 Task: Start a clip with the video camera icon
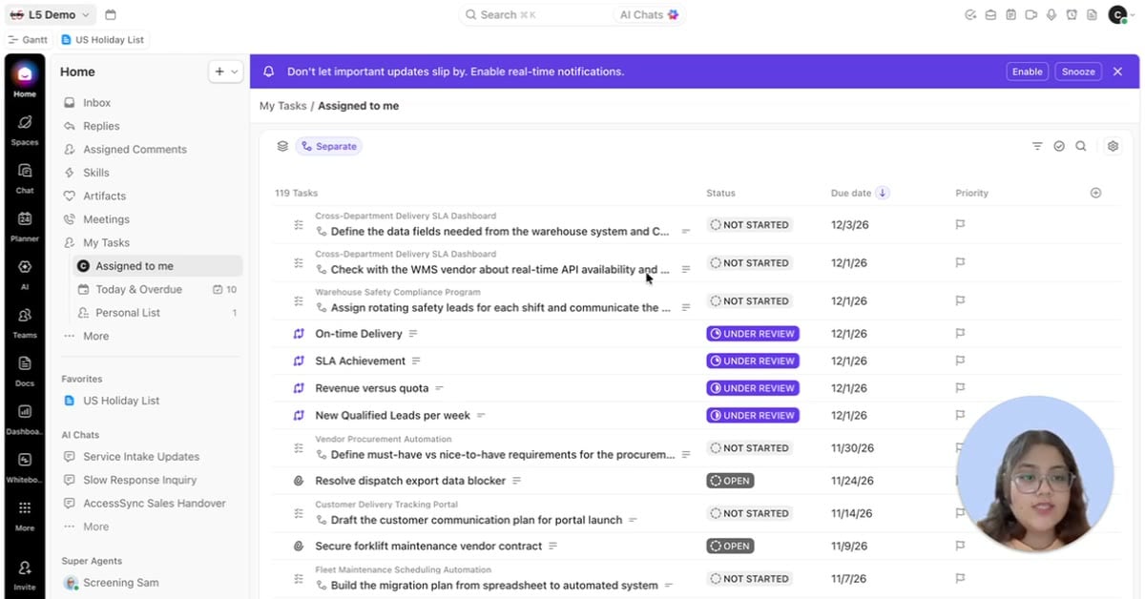coord(1030,15)
